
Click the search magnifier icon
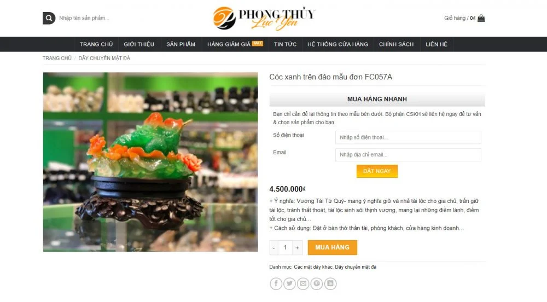click(x=49, y=18)
